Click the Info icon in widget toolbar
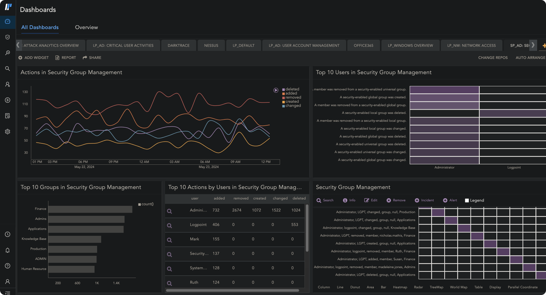The image size is (546, 295). [349, 200]
